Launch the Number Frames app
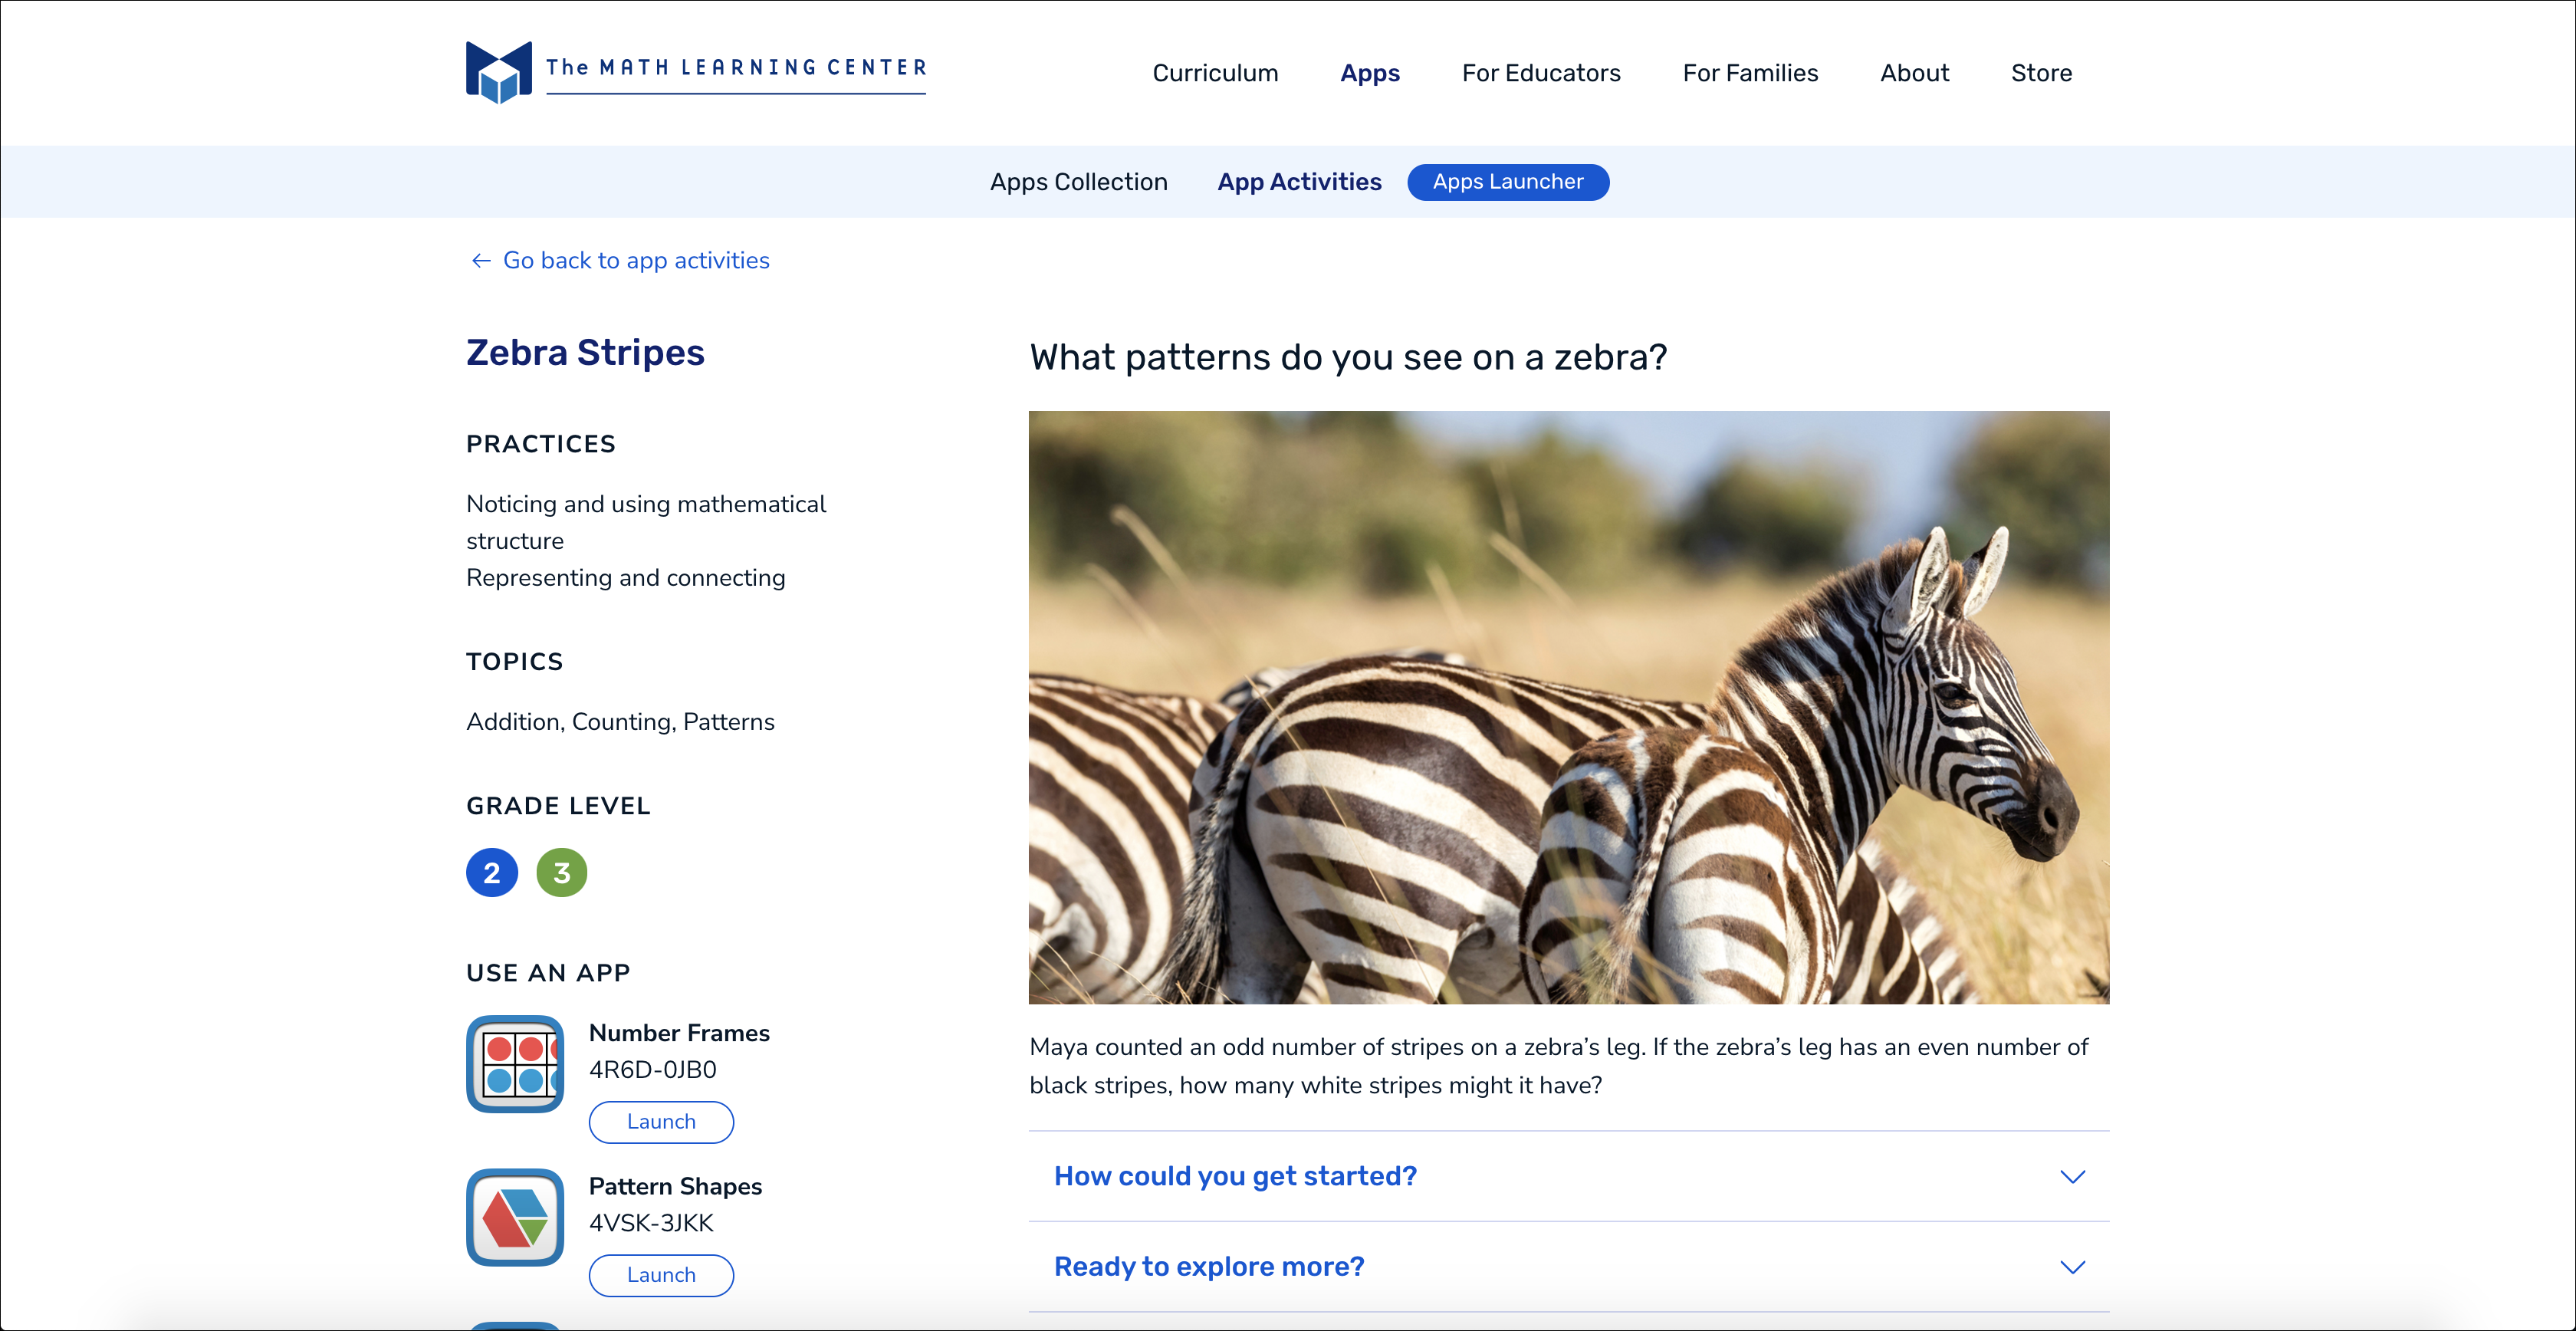Image resolution: width=2576 pixels, height=1331 pixels. point(661,1122)
